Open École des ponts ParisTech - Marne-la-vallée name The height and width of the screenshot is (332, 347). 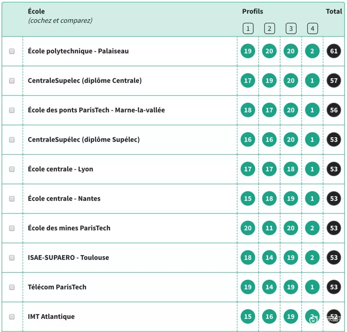point(96,110)
